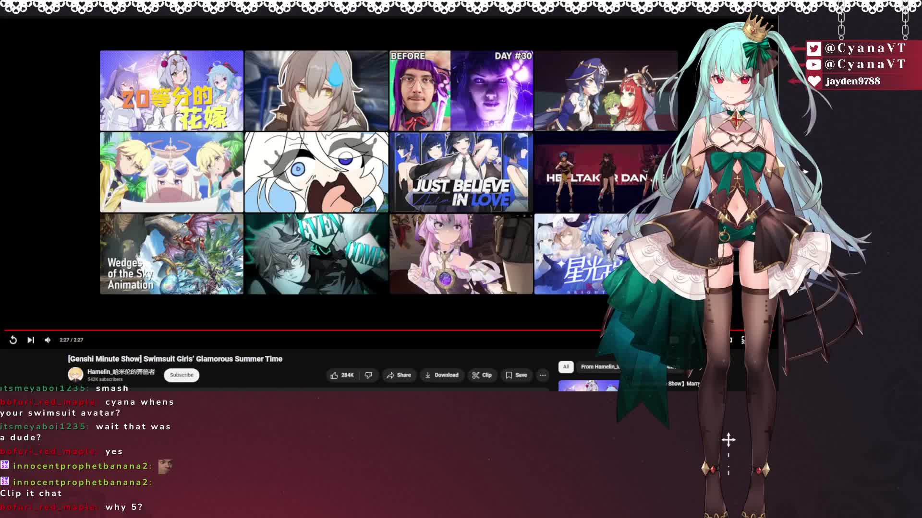
Task: Open the Share dialog
Action: point(399,375)
